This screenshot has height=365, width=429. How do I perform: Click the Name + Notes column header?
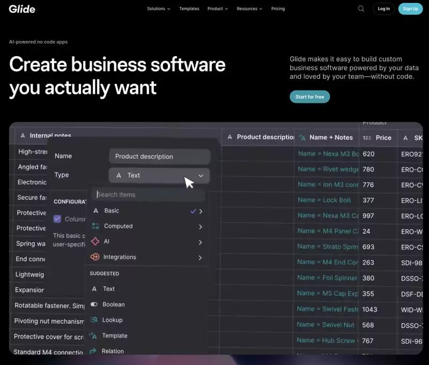327,138
